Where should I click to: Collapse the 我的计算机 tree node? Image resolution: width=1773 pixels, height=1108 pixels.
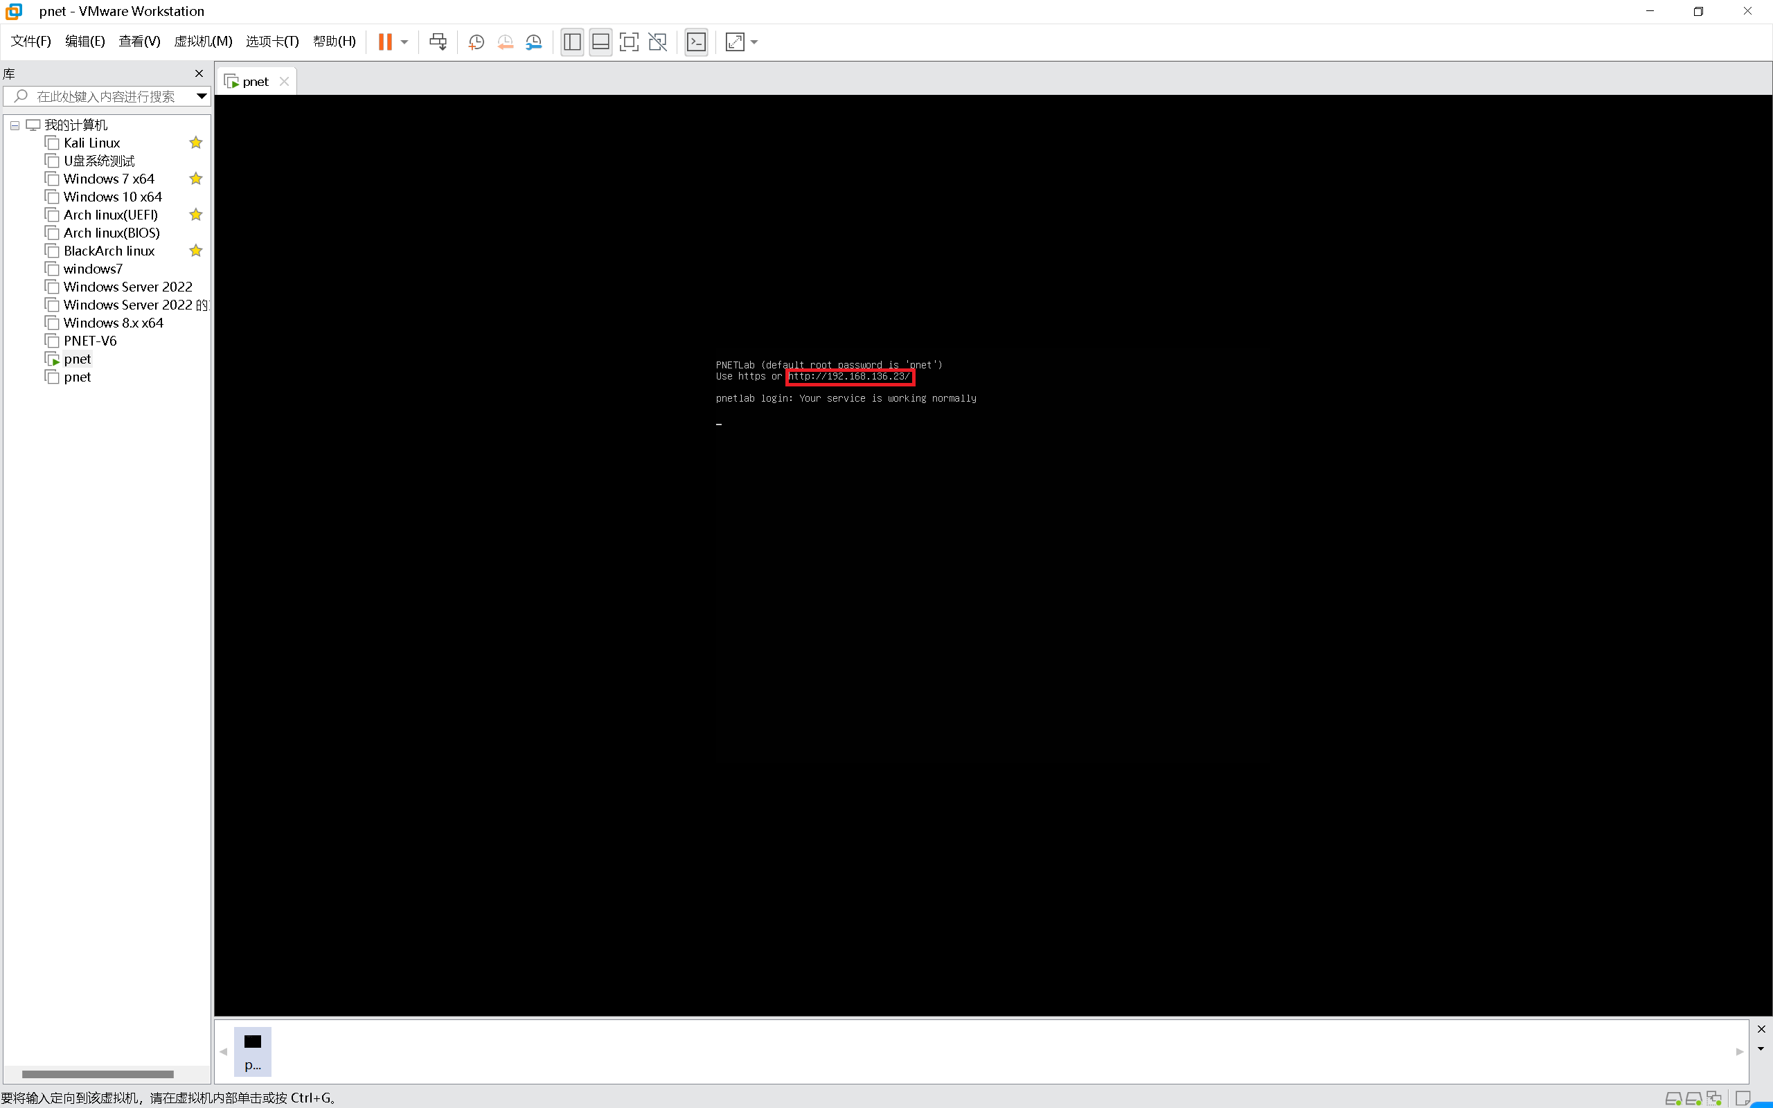click(x=15, y=125)
